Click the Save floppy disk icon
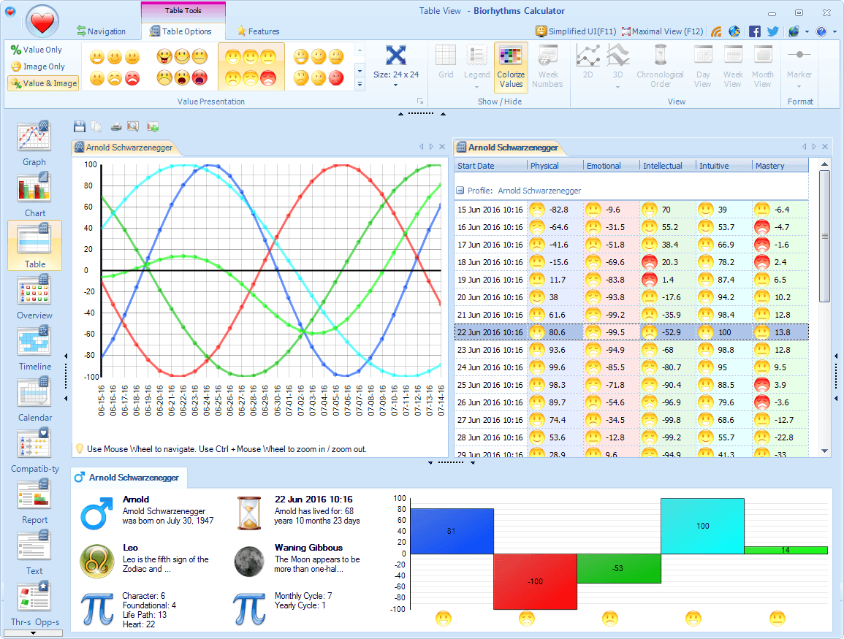The width and height of the screenshot is (844, 639). [80, 127]
